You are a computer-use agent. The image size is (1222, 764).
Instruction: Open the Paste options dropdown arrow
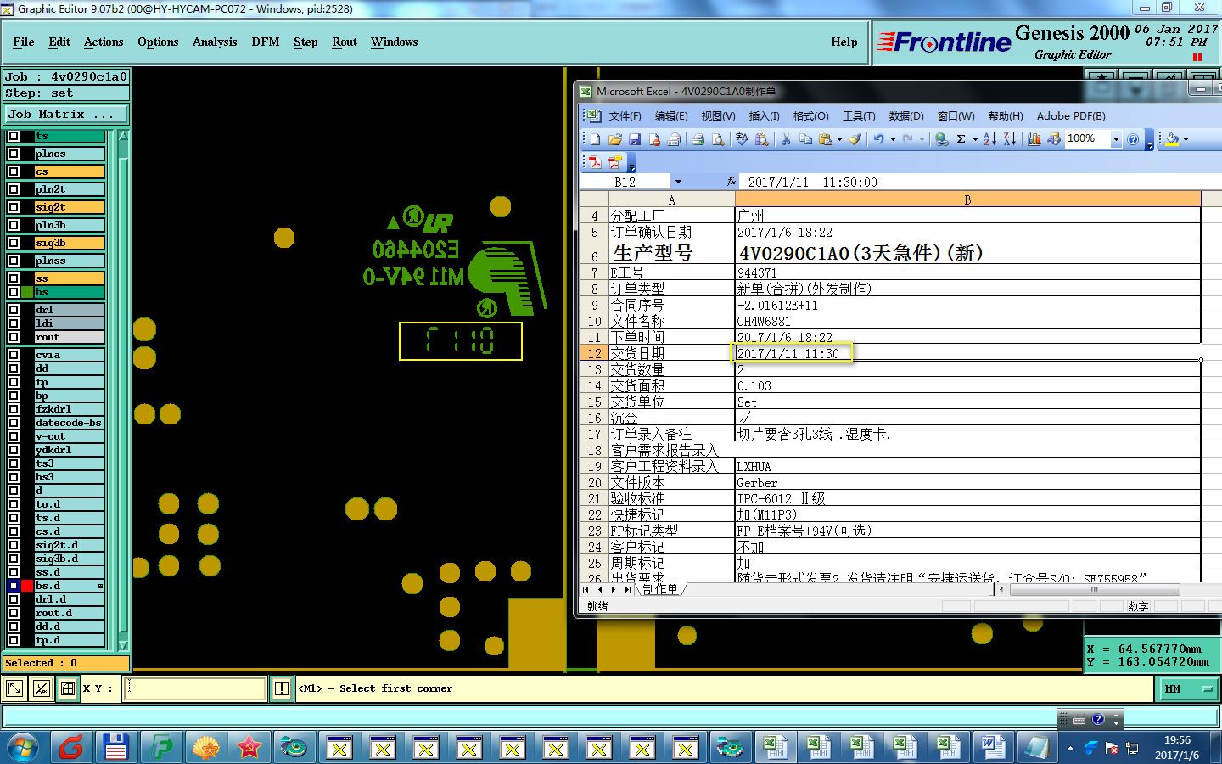tap(839, 139)
